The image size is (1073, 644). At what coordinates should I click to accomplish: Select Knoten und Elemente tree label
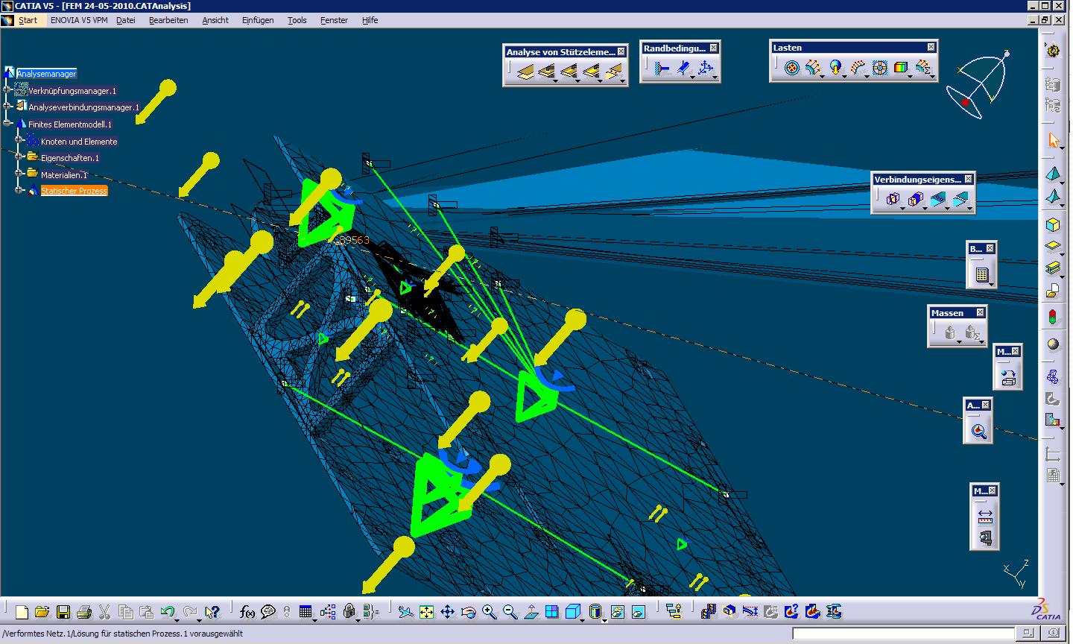[x=79, y=142]
